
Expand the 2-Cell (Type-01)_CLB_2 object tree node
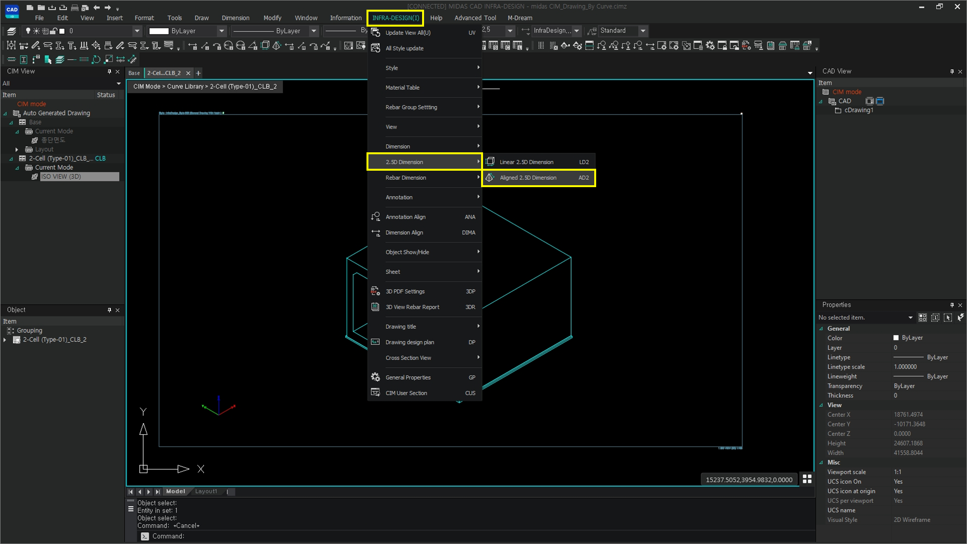tap(5, 340)
